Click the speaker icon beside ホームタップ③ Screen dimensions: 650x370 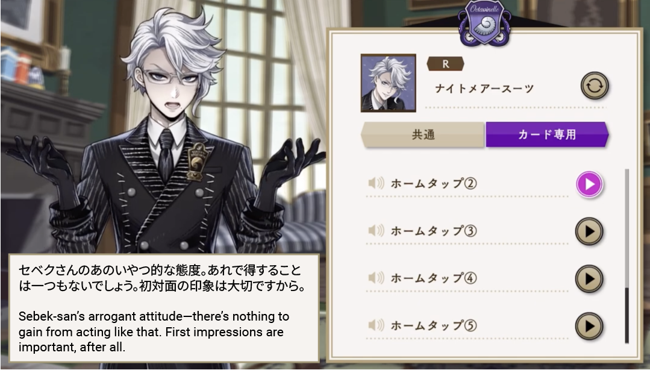point(376,231)
